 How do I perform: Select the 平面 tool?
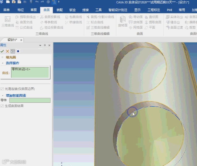click(x=150, y=27)
